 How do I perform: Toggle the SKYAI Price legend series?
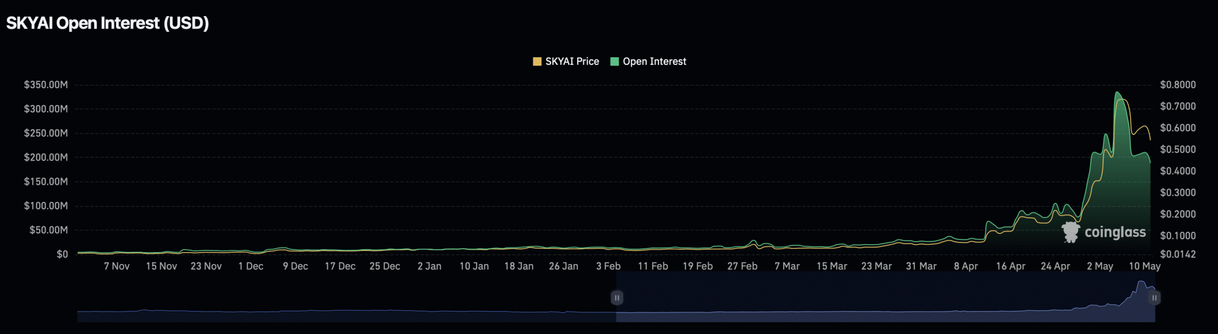tap(566, 61)
